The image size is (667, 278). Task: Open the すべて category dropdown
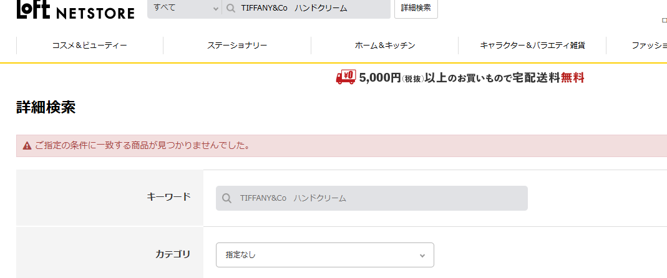tap(185, 8)
